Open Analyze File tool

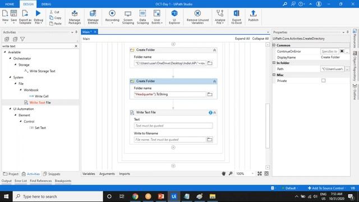220,17
